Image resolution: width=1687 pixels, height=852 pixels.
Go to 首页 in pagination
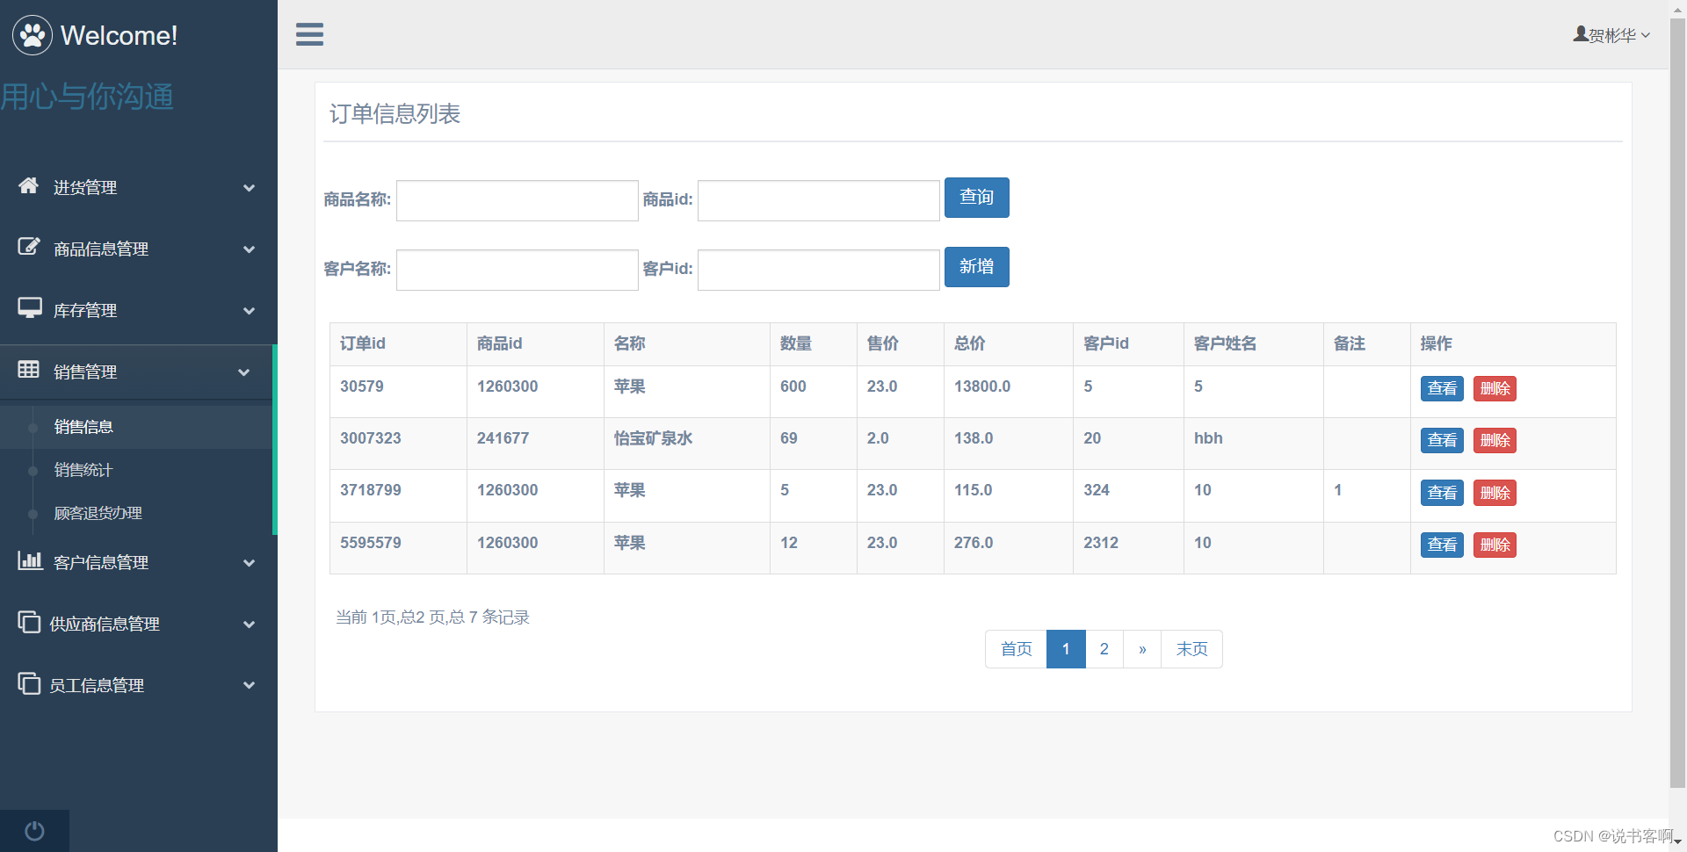point(1016,649)
